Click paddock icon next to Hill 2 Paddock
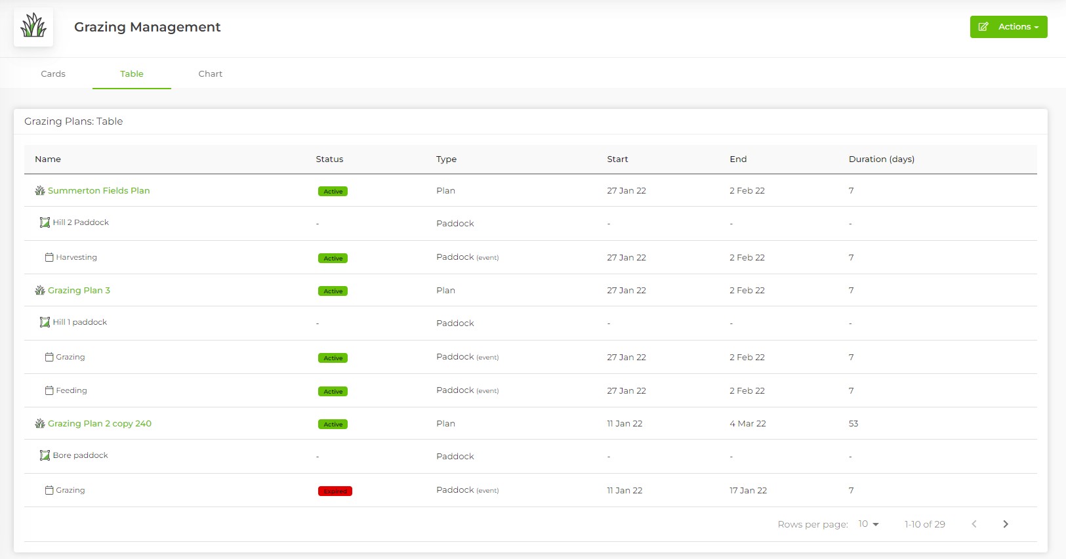The height and width of the screenshot is (559, 1066). pyautogui.click(x=45, y=222)
